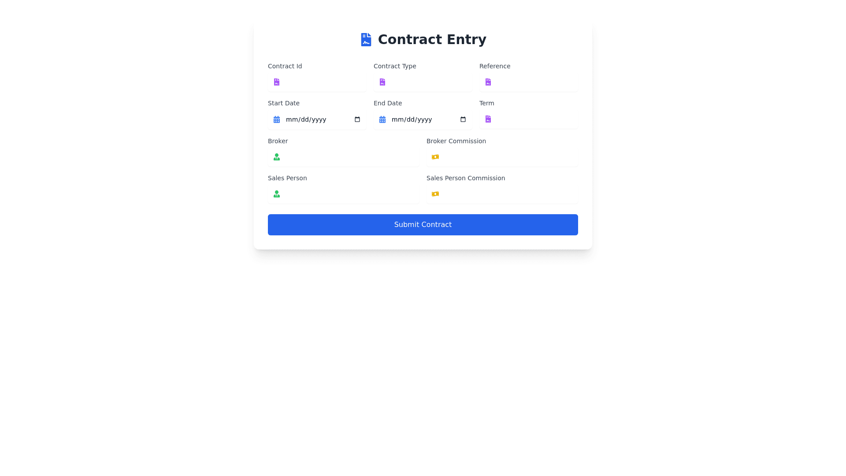Click into the Contract Type field
The width and height of the screenshot is (846, 476).
click(430, 82)
